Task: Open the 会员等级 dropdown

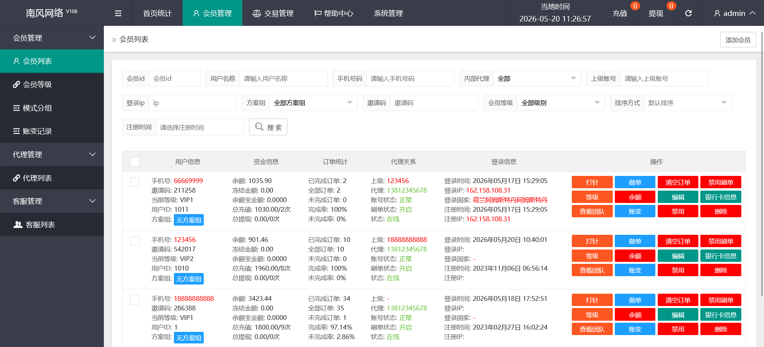Action: (x=561, y=103)
